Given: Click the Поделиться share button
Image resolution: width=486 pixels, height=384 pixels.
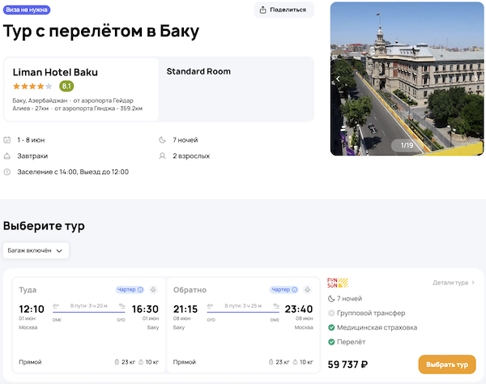Looking at the screenshot, I should pyautogui.click(x=283, y=10).
